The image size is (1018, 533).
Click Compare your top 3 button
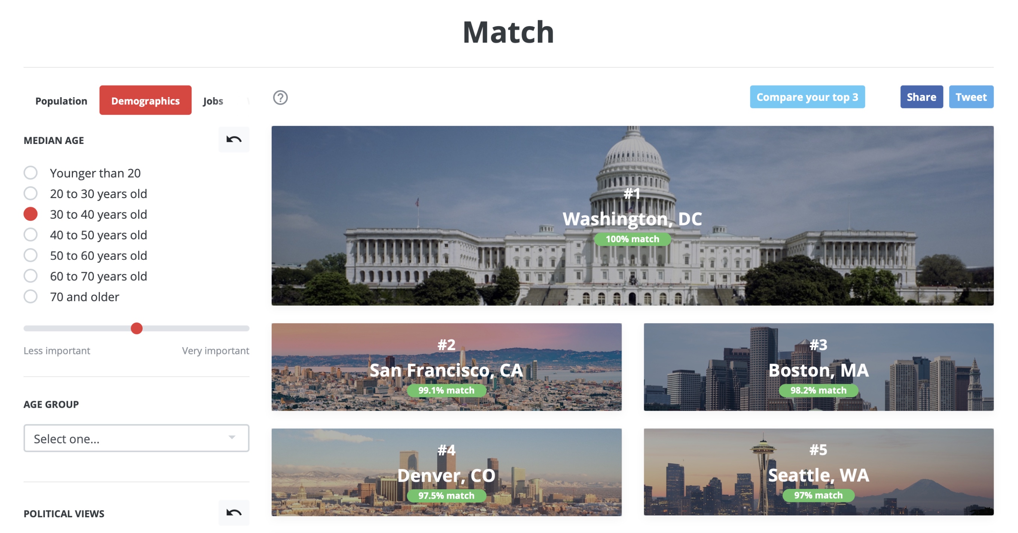coord(807,97)
